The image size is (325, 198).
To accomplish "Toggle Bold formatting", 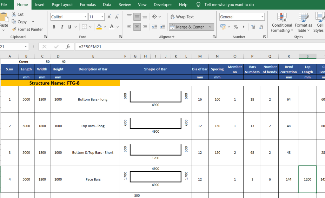I will [x=54, y=27].
